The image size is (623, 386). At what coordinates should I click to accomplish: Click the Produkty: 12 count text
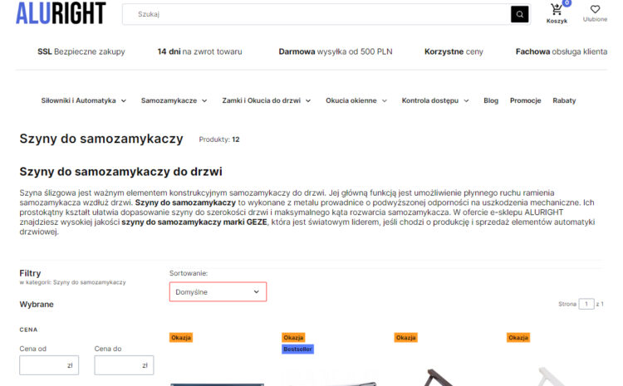(x=219, y=139)
